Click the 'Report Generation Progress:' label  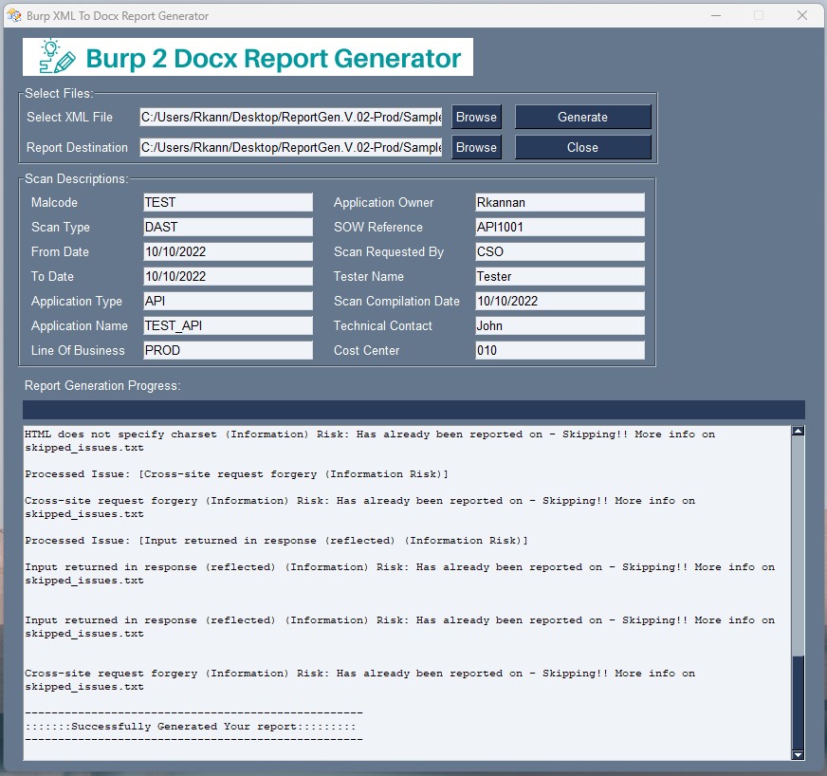pyautogui.click(x=102, y=385)
